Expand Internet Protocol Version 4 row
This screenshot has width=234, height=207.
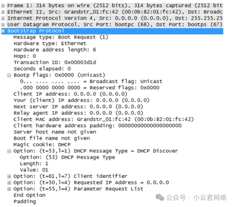(3, 18)
